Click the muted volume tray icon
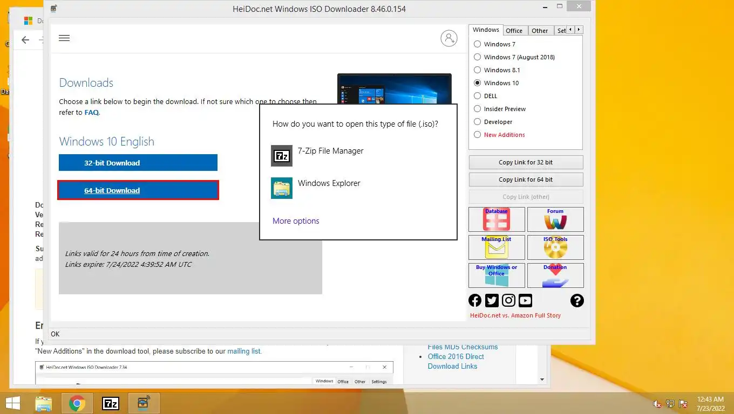734x414 pixels. [x=657, y=404]
